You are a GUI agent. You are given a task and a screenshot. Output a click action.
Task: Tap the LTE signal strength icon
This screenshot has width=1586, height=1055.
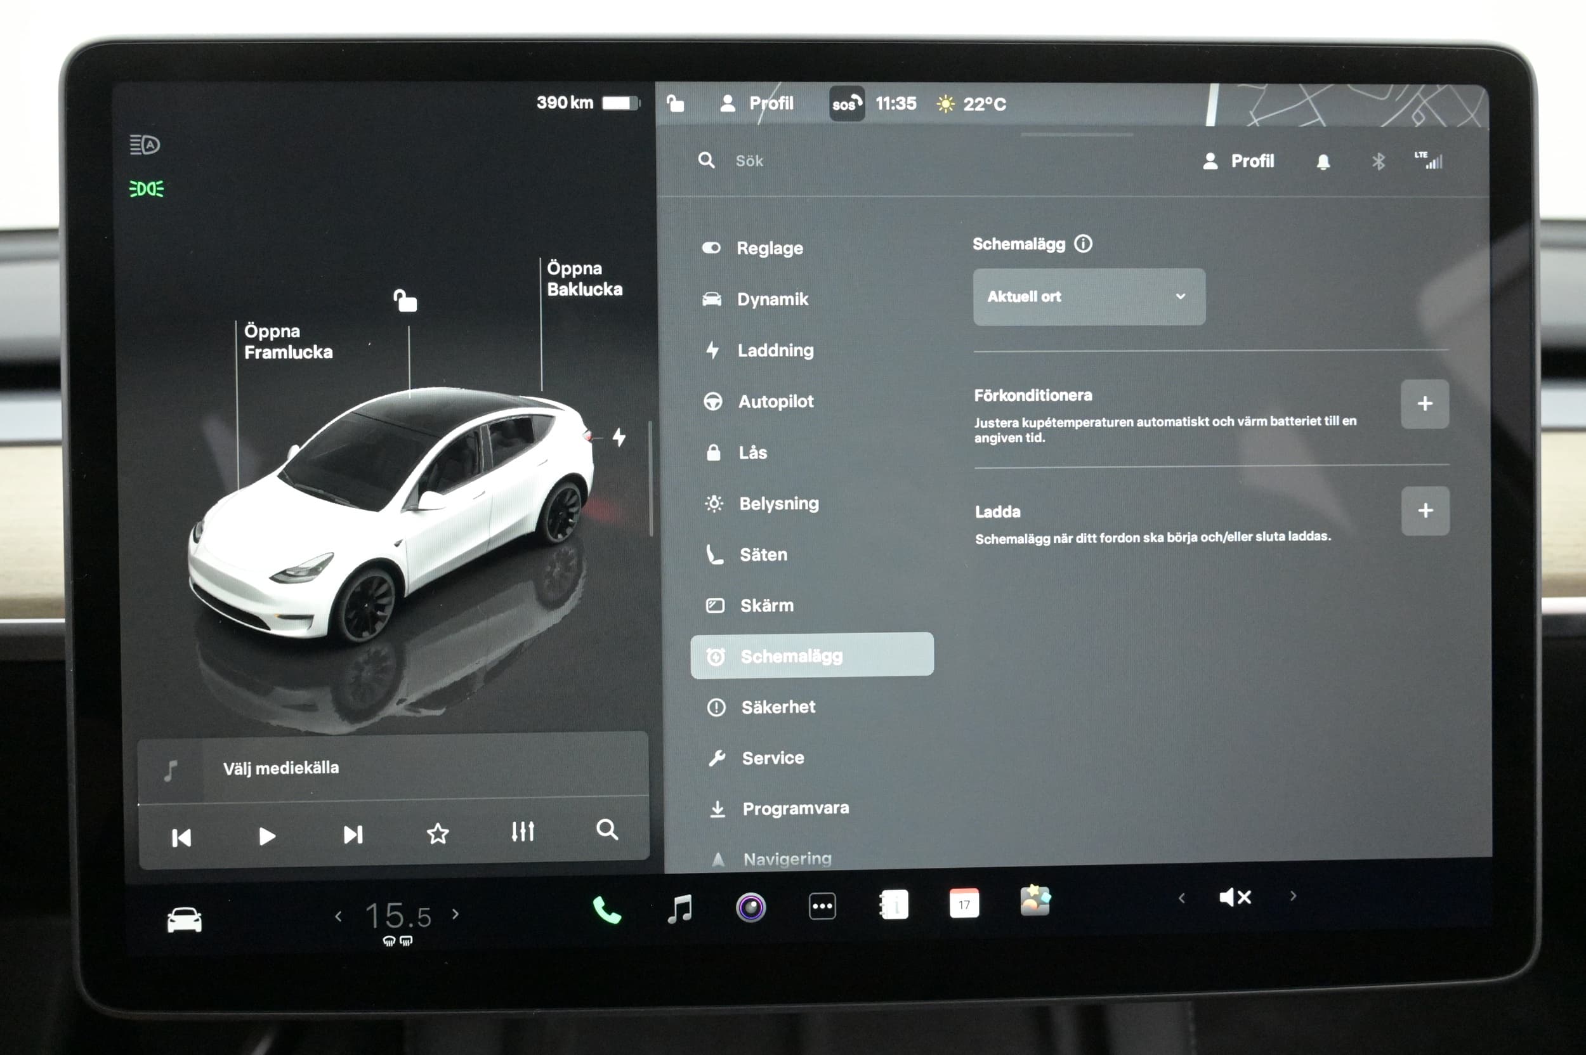[x=1429, y=160]
